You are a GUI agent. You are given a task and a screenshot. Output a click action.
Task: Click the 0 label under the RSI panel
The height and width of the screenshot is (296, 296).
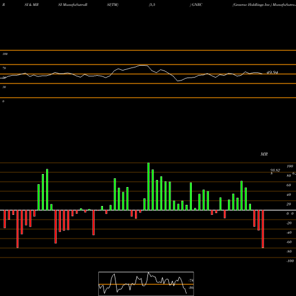pos(4,101)
